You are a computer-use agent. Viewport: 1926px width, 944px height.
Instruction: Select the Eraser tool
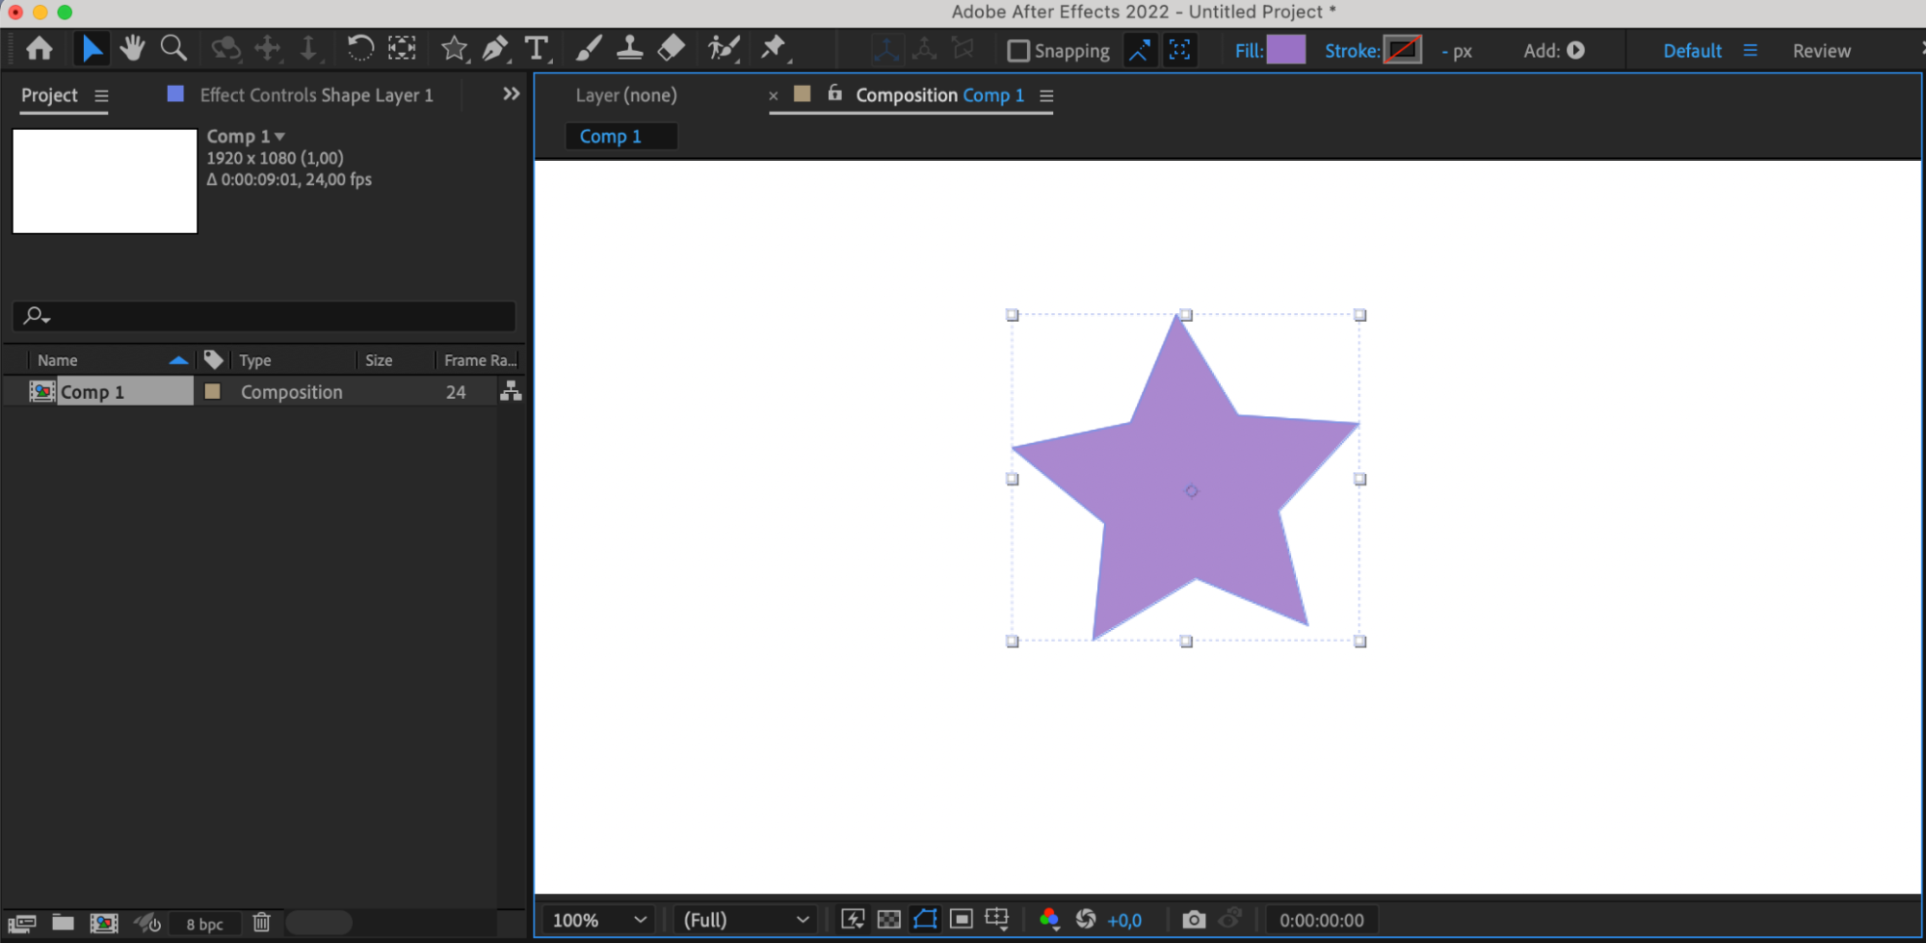(x=671, y=48)
